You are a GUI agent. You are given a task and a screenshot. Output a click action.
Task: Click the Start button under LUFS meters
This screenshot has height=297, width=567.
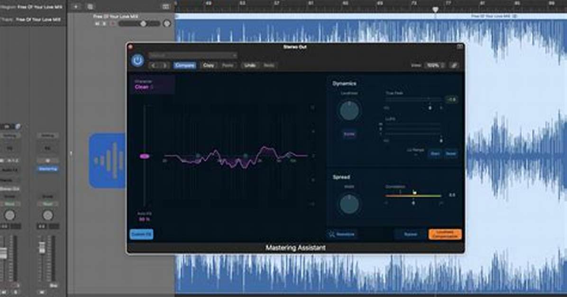[x=435, y=153]
